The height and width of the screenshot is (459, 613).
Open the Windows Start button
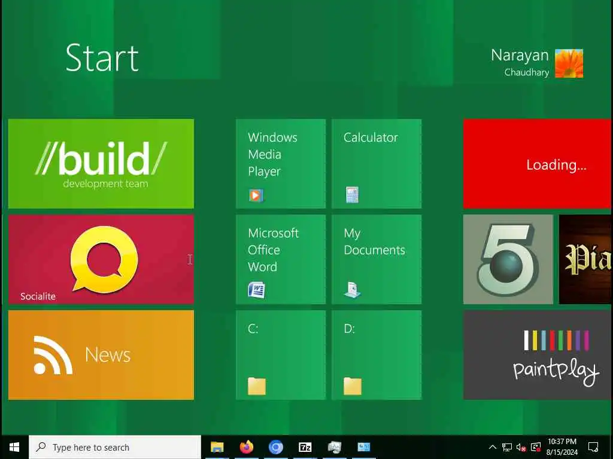(x=14, y=447)
